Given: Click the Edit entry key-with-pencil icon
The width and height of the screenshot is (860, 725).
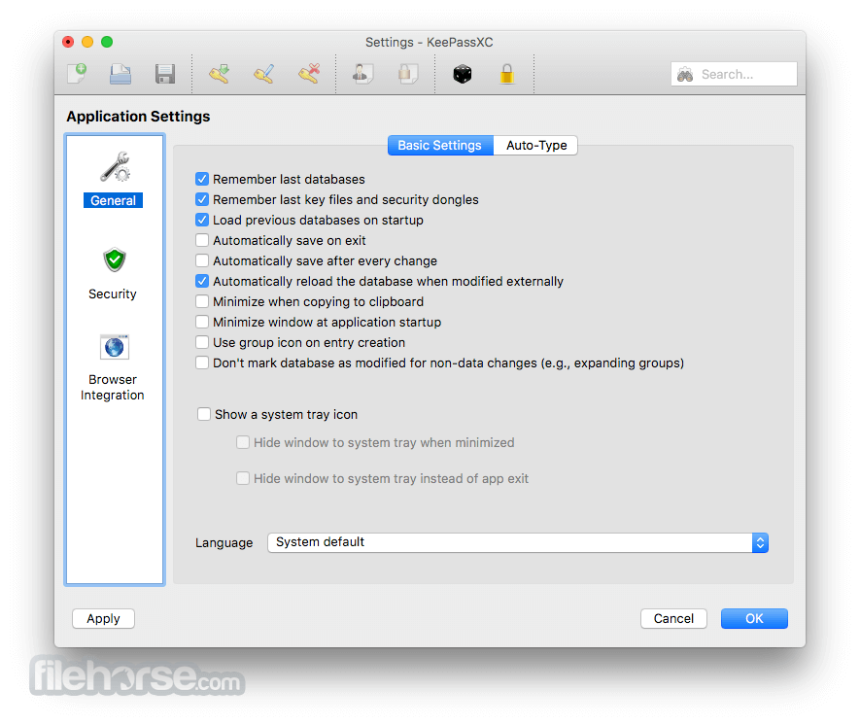Looking at the screenshot, I should click(x=263, y=74).
